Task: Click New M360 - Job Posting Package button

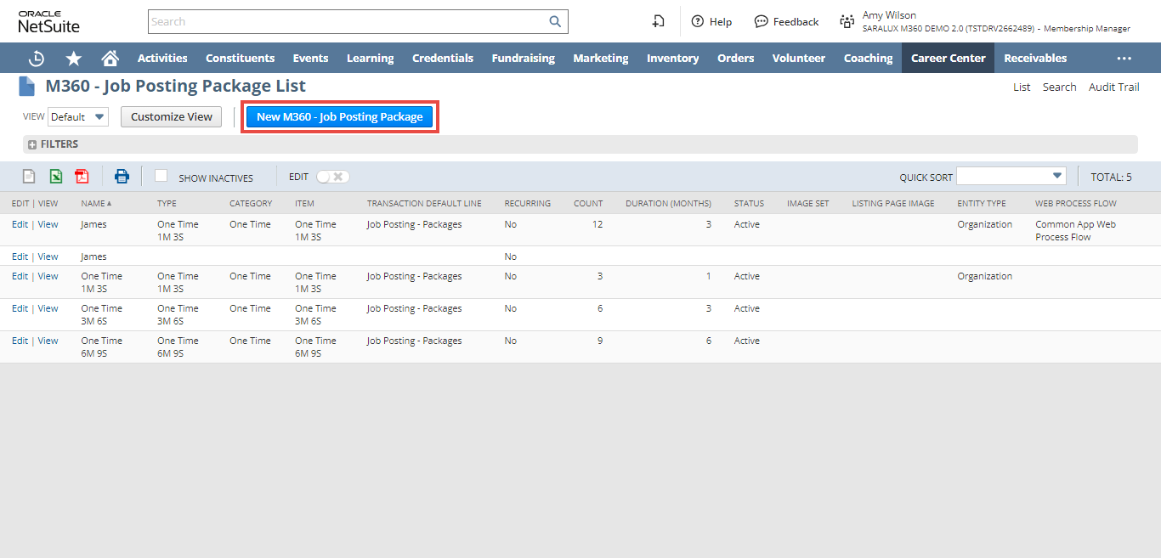Action: pyautogui.click(x=339, y=117)
